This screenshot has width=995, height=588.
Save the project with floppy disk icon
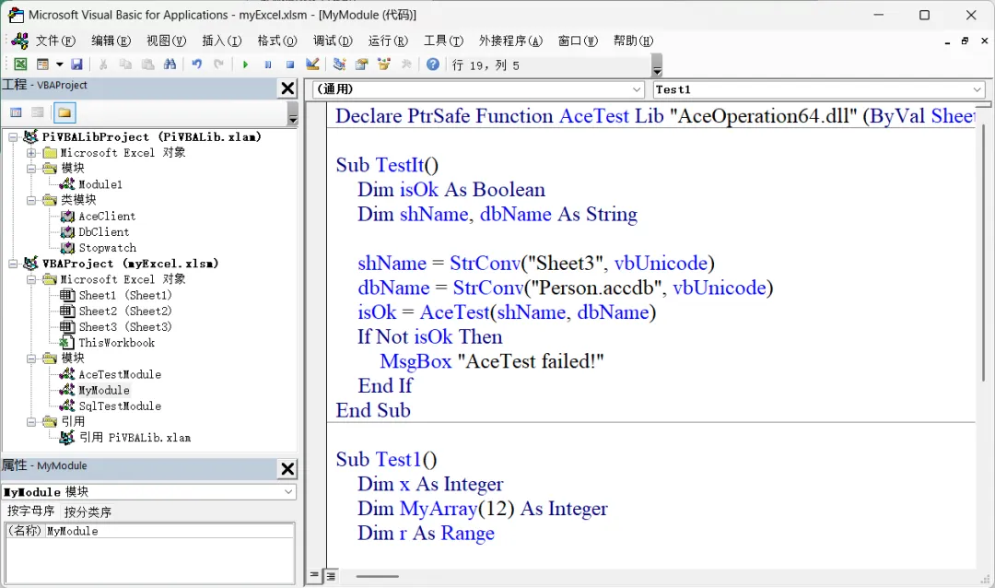pyautogui.click(x=76, y=65)
